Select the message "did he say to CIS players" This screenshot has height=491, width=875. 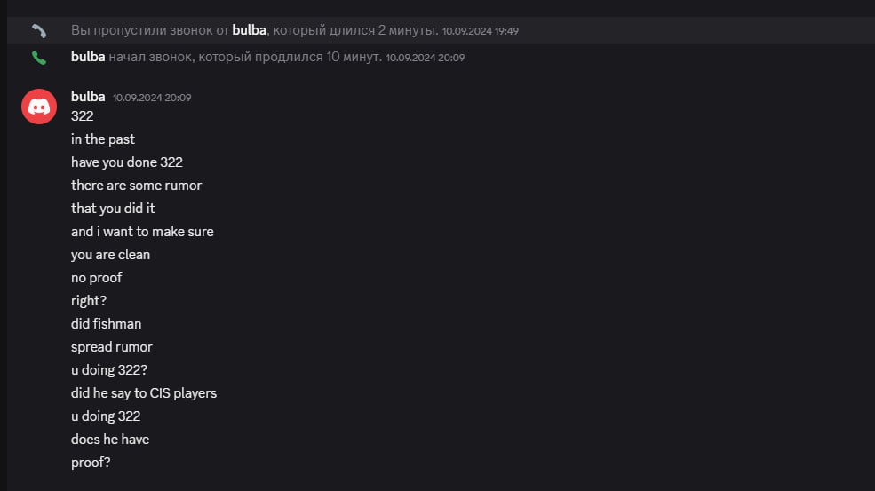pos(144,393)
